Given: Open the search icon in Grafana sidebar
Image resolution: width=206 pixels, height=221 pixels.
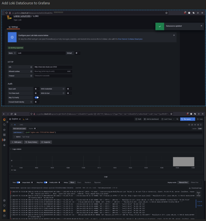Looking at the screenshot, I should click(4, 124).
